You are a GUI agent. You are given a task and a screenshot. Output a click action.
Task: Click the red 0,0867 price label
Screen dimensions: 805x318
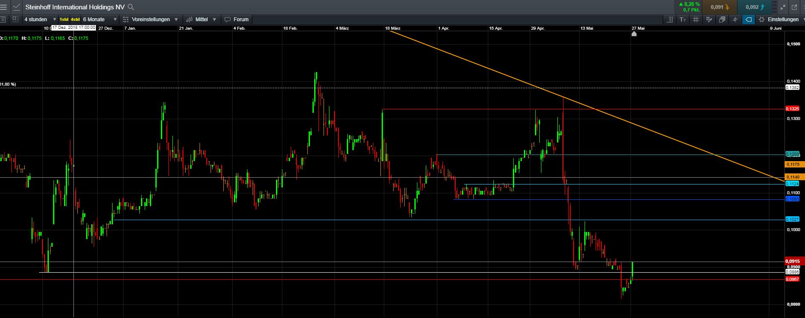coord(793,279)
